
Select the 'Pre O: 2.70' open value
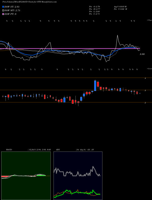pos(95,7)
